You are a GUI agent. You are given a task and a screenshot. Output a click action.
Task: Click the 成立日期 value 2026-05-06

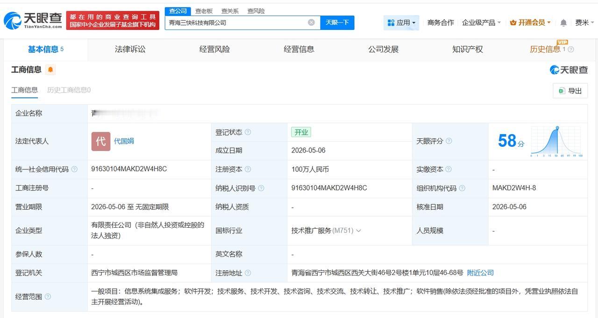[x=308, y=151]
